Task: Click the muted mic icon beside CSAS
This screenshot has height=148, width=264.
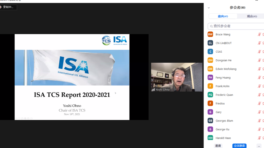Action: 259,52
